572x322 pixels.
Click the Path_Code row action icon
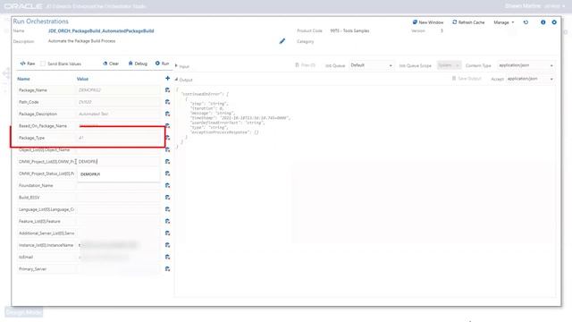click(167, 102)
